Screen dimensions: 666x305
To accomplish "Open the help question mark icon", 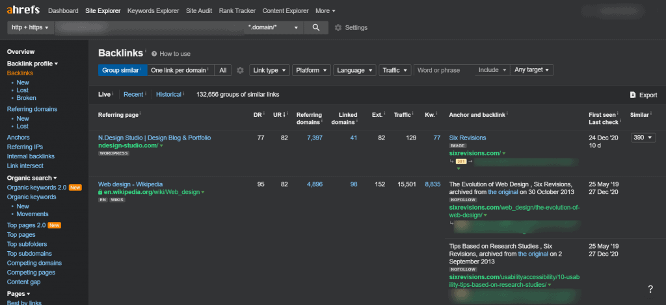I will click(650, 289).
